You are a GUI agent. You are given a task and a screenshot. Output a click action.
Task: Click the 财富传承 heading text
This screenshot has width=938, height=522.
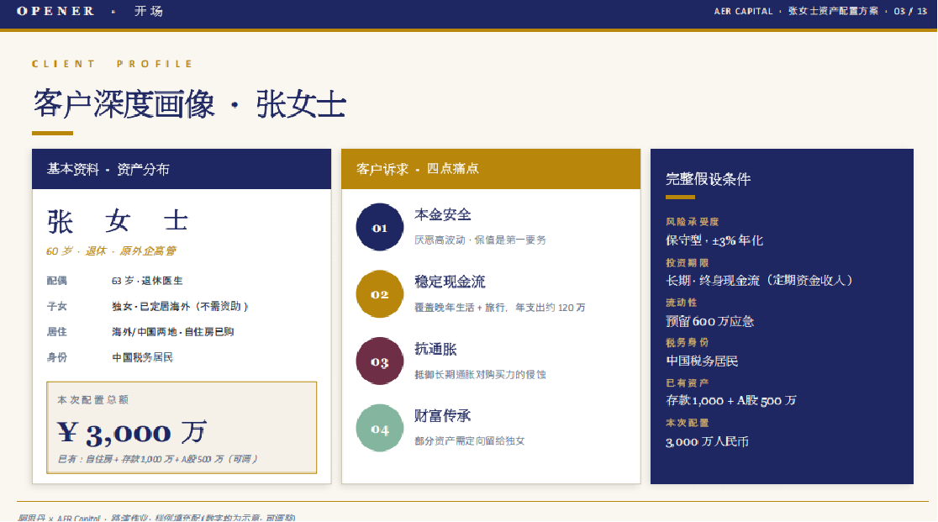pyautogui.click(x=443, y=415)
